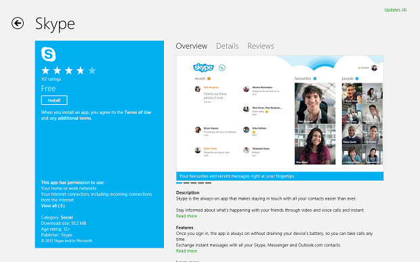Install the Skype app
The height and width of the screenshot is (262, 420).
[54, 100]
